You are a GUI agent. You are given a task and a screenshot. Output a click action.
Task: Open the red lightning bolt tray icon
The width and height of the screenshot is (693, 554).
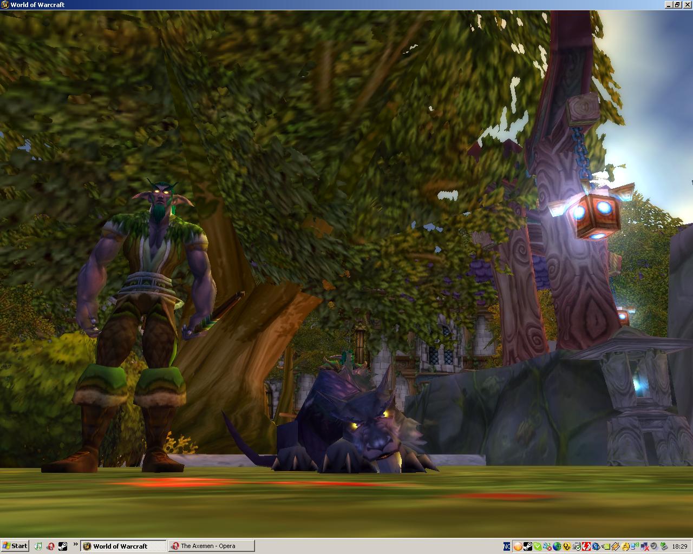(x=586, y=546)
